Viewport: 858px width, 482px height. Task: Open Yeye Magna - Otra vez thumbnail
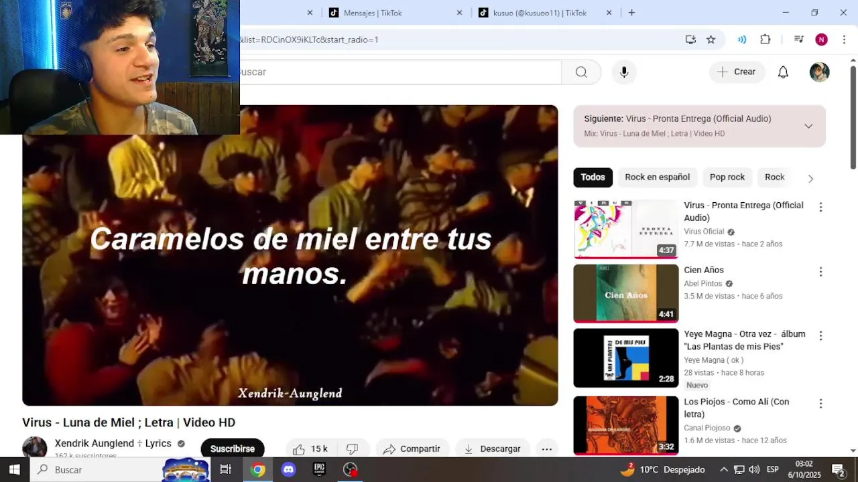[x=626, y=357]
